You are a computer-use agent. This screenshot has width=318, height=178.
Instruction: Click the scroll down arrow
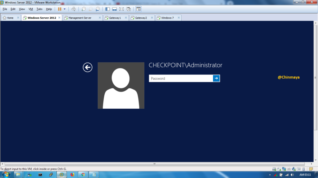tap(316, 160)
